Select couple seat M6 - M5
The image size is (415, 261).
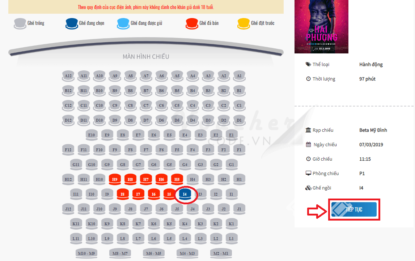153,254
